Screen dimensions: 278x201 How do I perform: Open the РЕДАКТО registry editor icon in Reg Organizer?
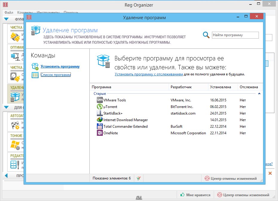tap(15, 165)
